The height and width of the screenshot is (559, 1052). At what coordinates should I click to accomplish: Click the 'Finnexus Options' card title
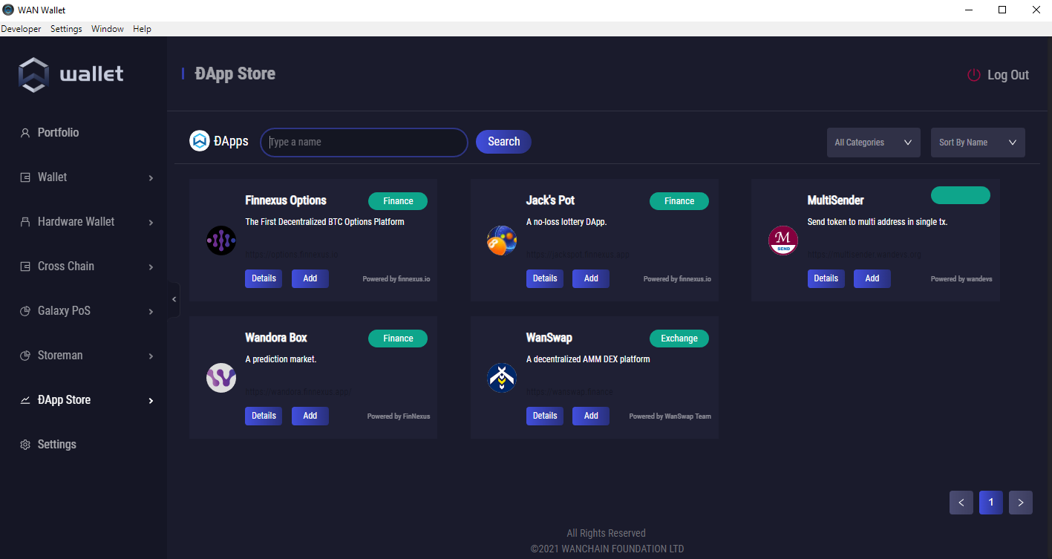(286, 200)
